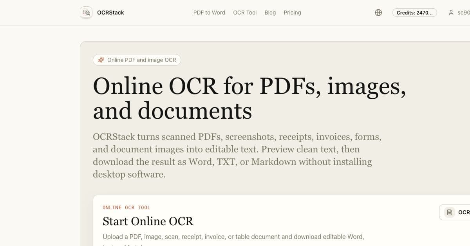Click the sparkle icon in OCR badge
Viewport: 470px width, 246px height.
pyautogui.click(x=101, y=60)
